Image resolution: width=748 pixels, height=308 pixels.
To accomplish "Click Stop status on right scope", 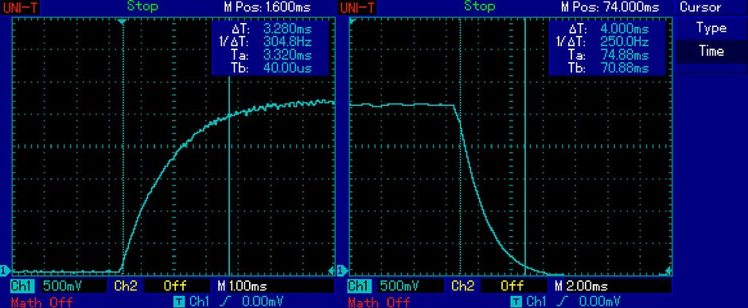I will click(x=479, y=6).
